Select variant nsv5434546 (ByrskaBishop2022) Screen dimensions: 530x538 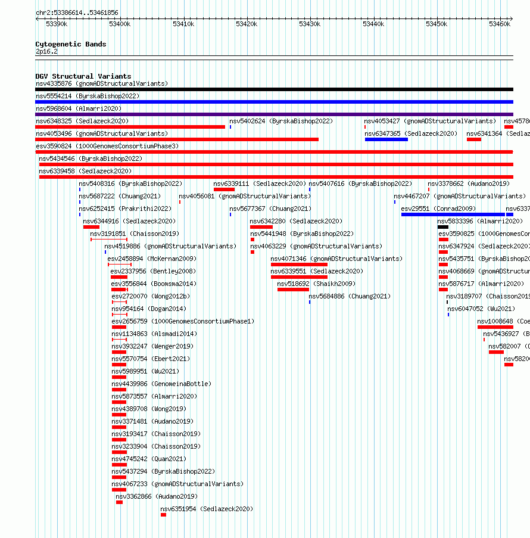[91, 159]
